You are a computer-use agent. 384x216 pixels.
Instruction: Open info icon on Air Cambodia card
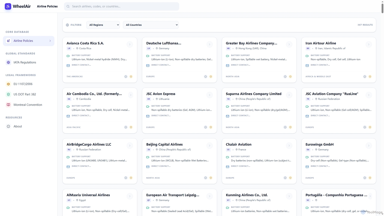tap(126, 127)
